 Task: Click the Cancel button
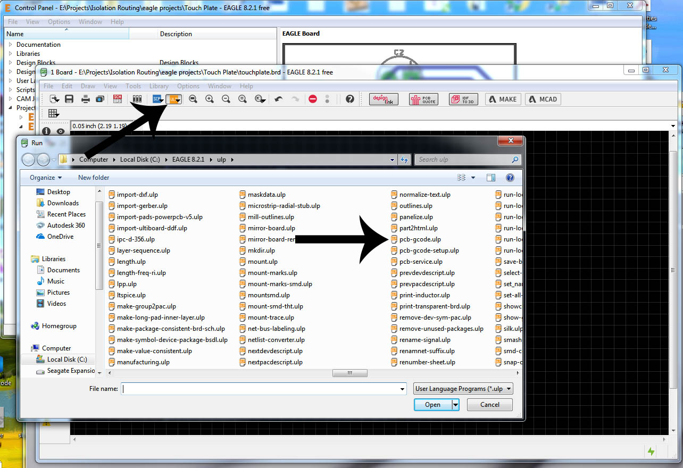(490, 405)
